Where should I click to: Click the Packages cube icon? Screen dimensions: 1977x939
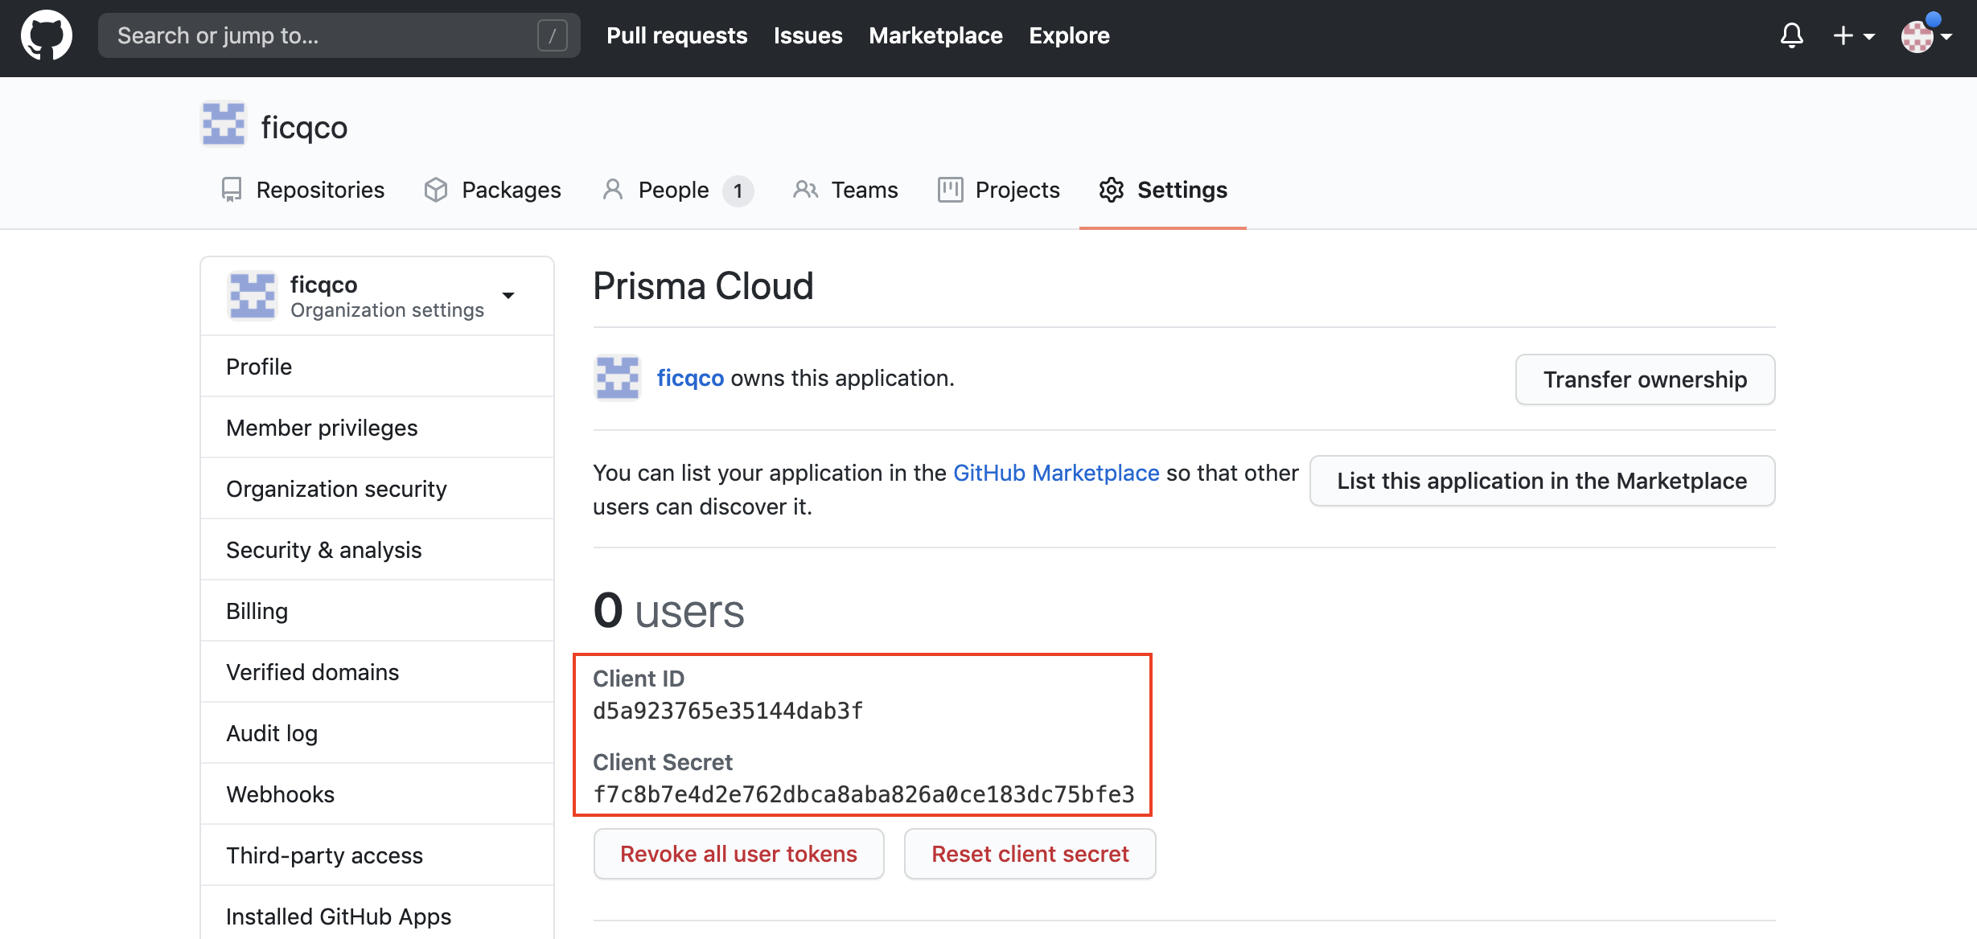436,190
